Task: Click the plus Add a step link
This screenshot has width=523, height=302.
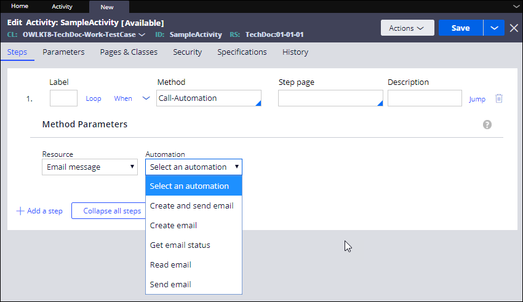Action: [39, 211]
